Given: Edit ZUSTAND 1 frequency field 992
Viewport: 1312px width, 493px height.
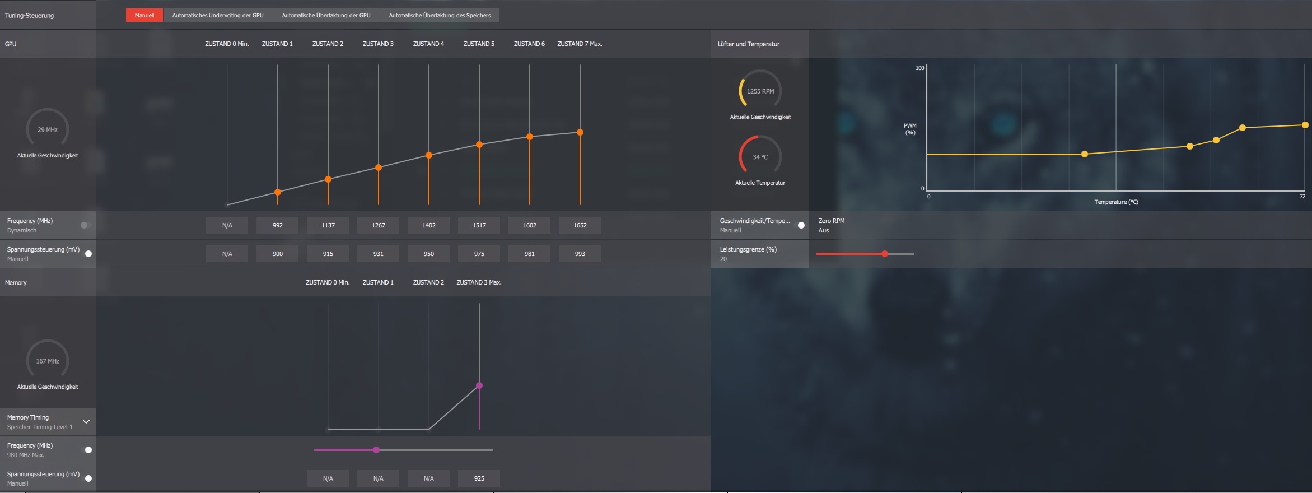Looking at the screenshot, I should tap(277, 225).
